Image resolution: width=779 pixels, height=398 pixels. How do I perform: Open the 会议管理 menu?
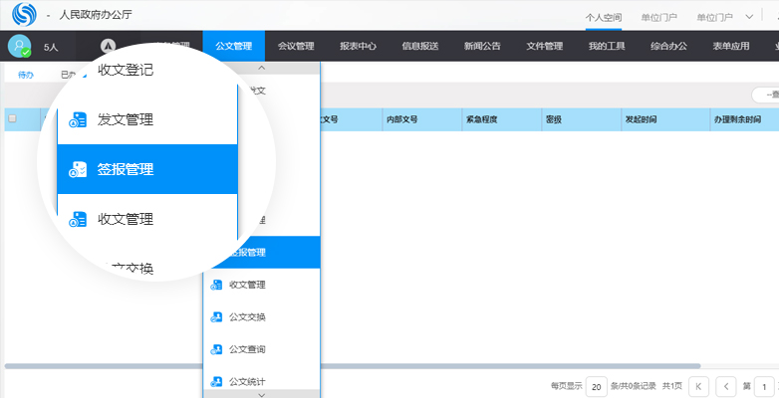click(x=295, y=46)
